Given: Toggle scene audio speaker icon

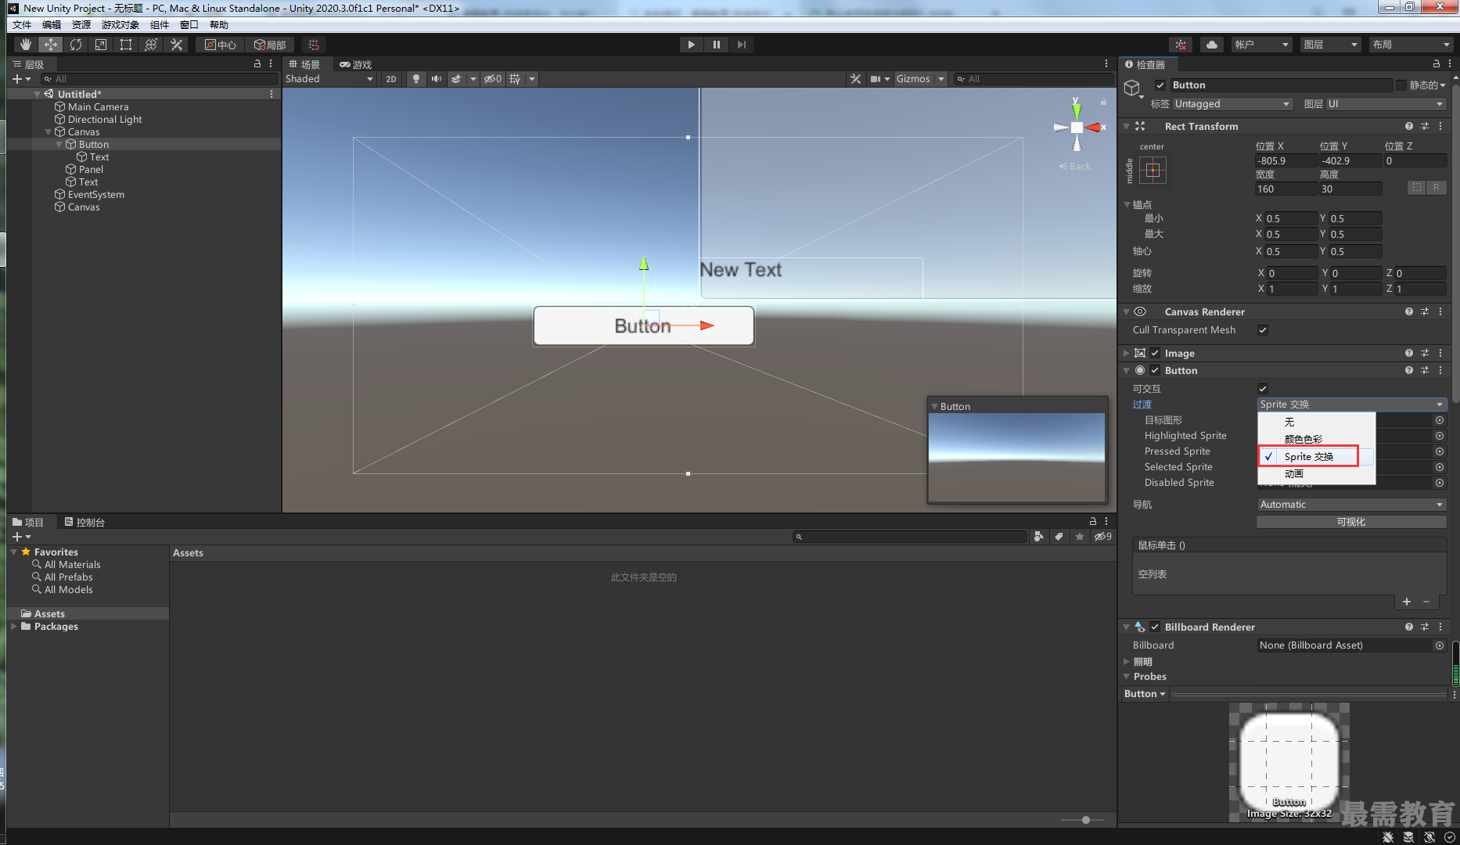Looking at the screenshot, I should [x=437, y=79].
